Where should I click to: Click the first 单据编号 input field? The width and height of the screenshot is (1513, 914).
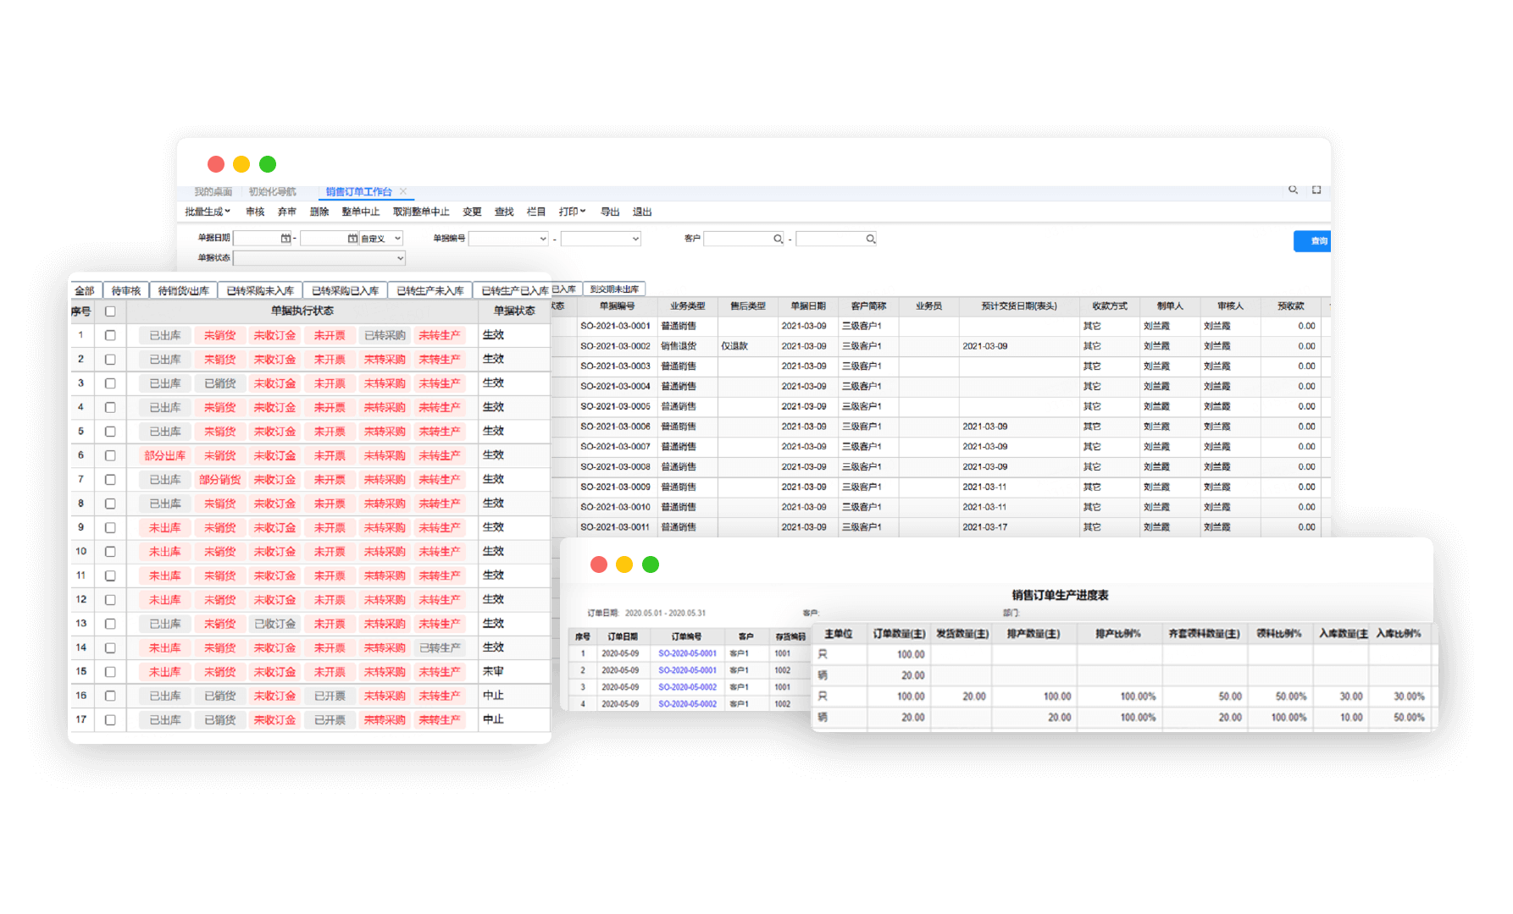(508, 240)
